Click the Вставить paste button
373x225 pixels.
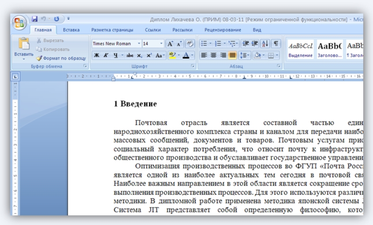(x=24, y=49)
